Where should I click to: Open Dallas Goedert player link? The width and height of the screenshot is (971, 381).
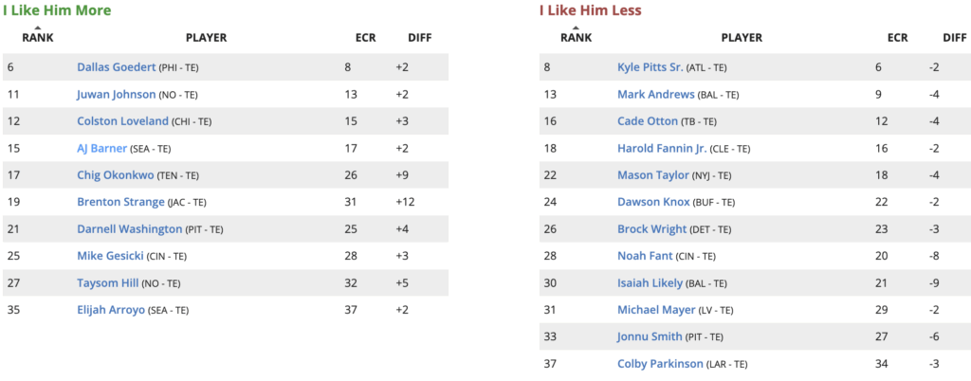coord(115,67)
